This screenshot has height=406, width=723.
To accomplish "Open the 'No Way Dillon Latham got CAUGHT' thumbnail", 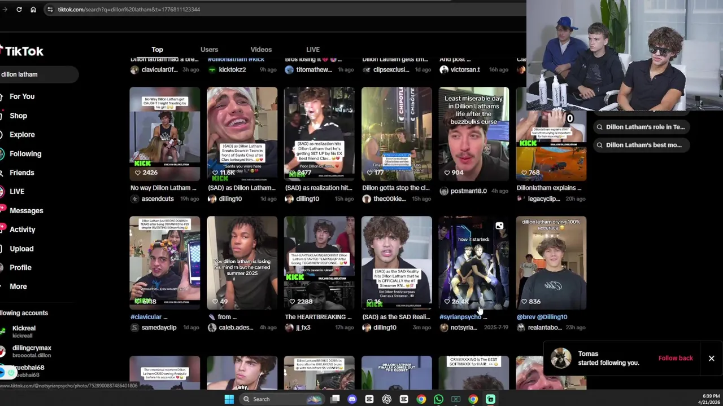I will pos(164,134).
